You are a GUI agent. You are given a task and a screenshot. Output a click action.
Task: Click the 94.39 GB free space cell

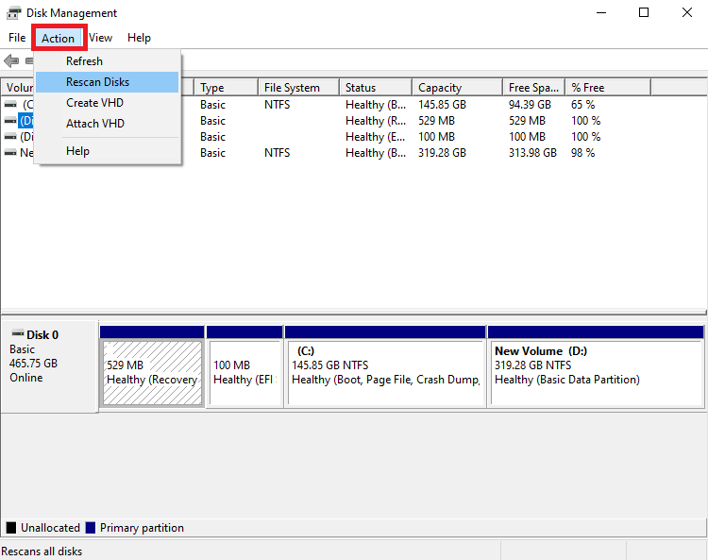530,105
